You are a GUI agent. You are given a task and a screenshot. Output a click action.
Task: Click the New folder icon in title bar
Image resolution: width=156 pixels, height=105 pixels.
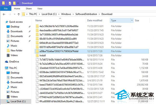pos(14,3)
